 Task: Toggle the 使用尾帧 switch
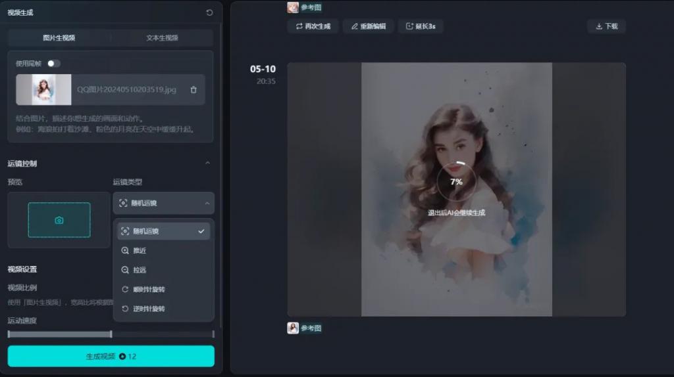coord(53,64)
